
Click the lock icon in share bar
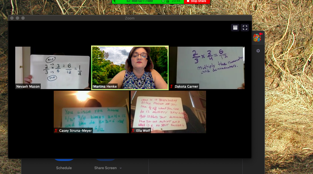pos(168,1)
